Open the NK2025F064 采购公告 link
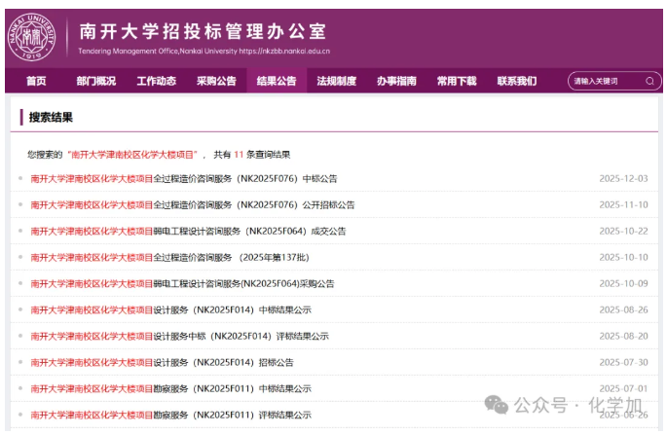 tap(182, 284)
